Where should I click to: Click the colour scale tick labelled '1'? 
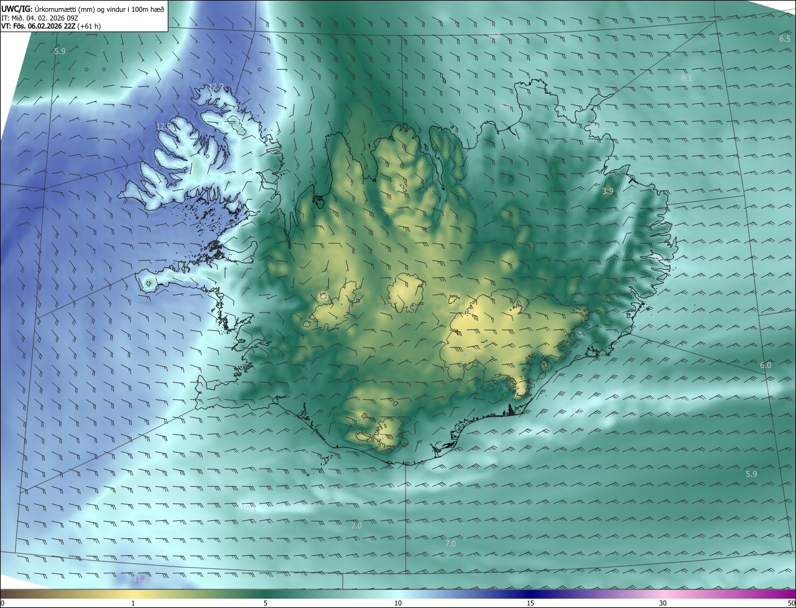tap(133, 603)
